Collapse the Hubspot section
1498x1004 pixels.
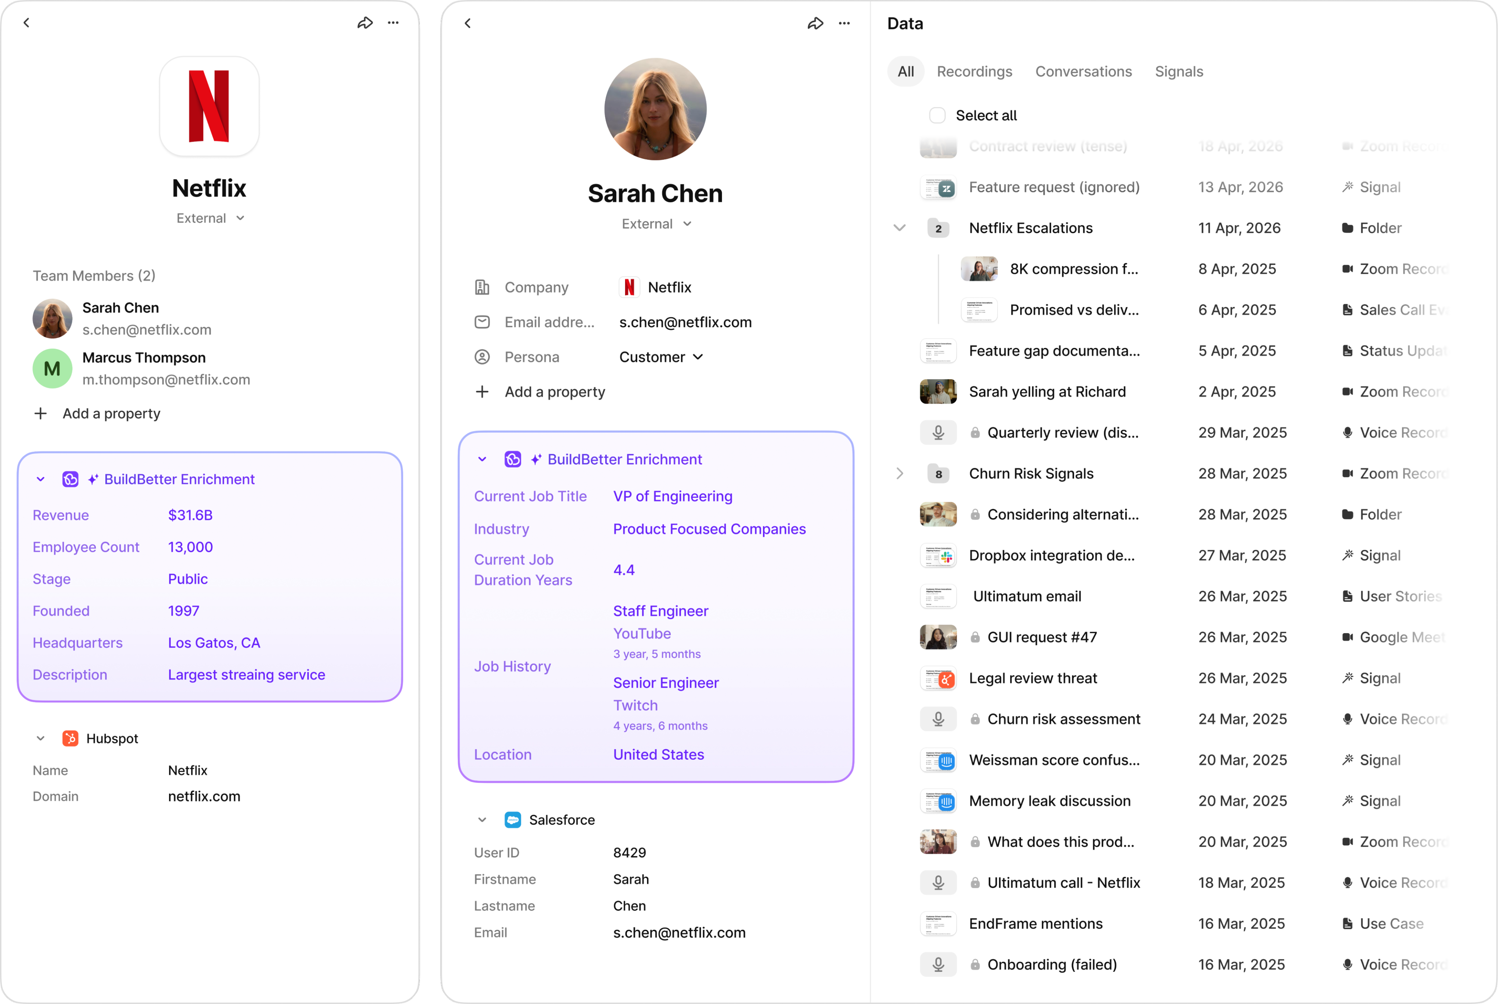point(40,738)
